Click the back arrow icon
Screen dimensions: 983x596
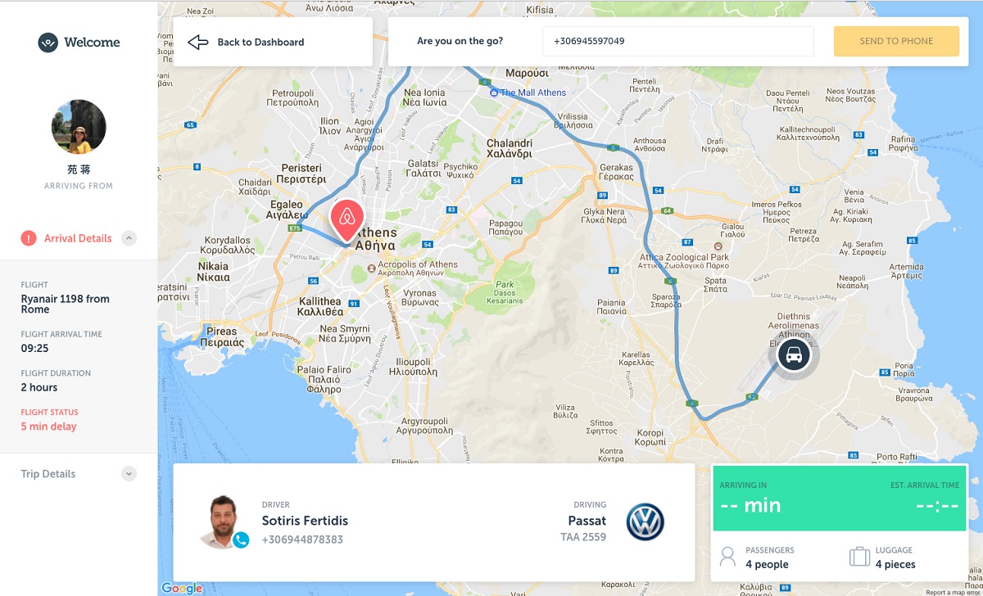tap(197, 42)
